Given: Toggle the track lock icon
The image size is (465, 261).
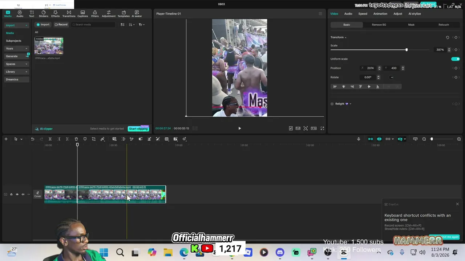Looking at the screenshot, I should tap(11, 194).
